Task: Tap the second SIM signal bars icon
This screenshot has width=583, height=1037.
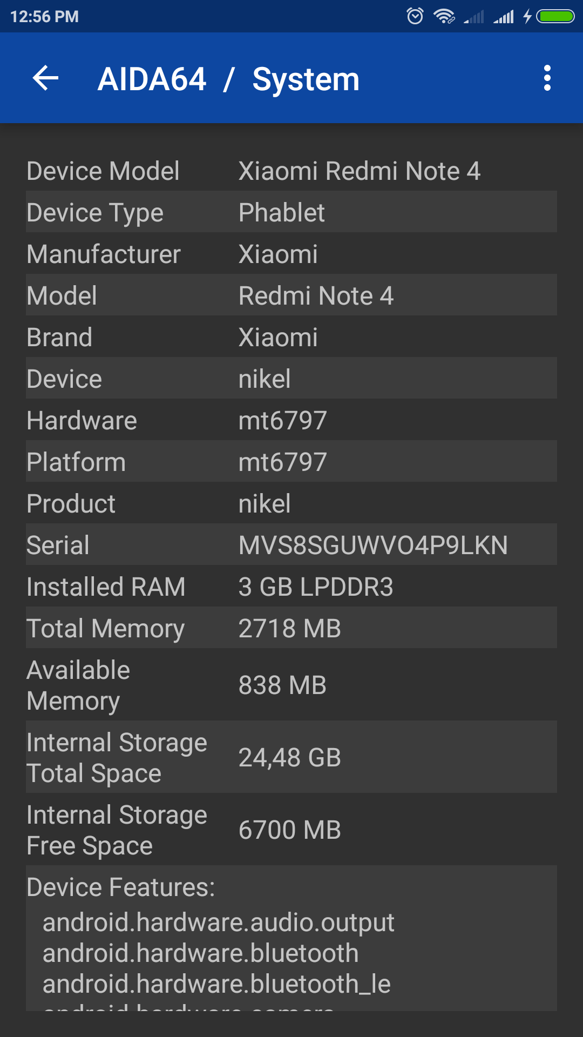Action: tap(504, 17)
